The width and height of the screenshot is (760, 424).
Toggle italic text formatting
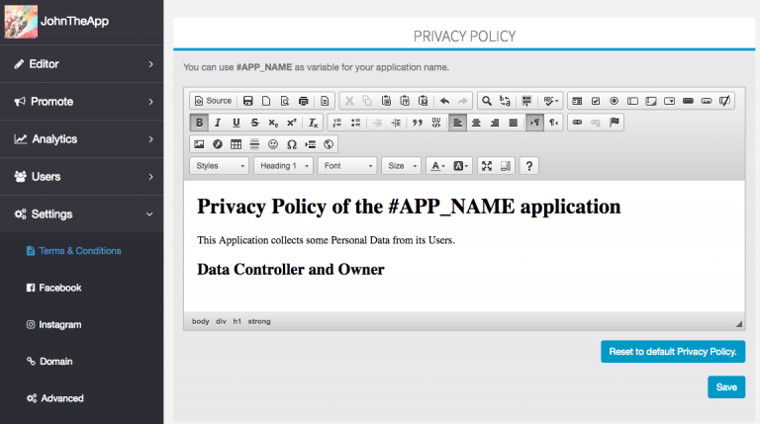tap(218, 123)
